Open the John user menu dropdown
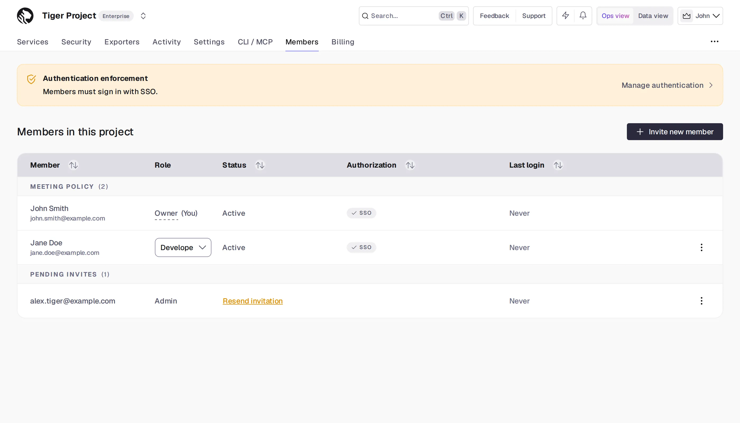The image size is (740, 423). click(x=700, y=16)
